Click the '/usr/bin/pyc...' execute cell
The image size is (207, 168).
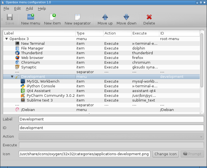[x=144, y=96]
